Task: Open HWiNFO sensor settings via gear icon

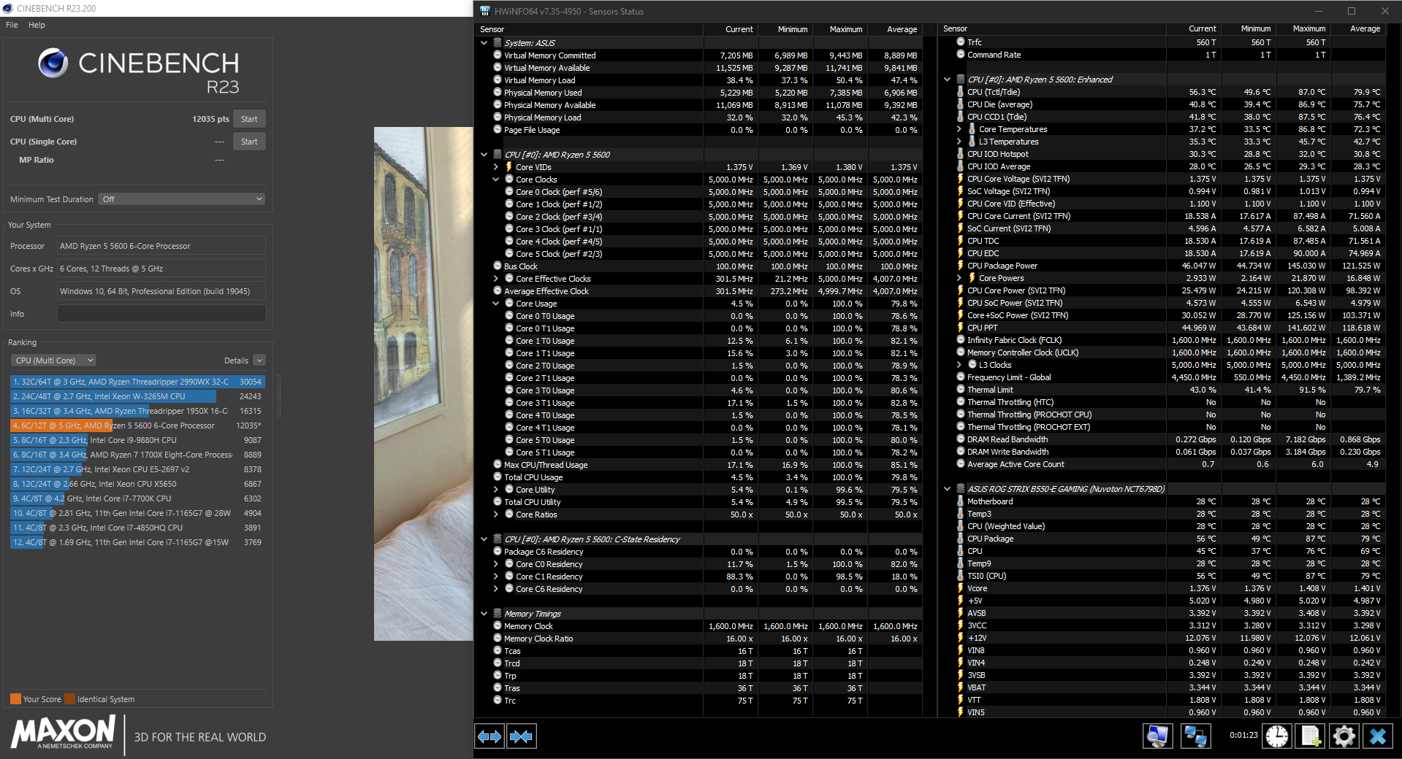Action: tap(1344, 736)
